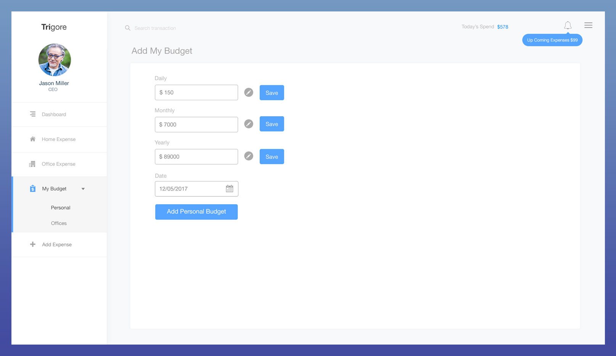Image resolution: width=616 pixels, height=356 pixels.
Task: Click the Up Coming Expenses $99 badge
Action: [x=552, y=40]
